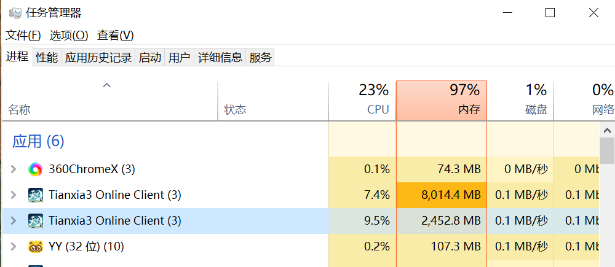The image size is (615, 267).
Task: Click the scrollbar up arrow
Action: (x=607, y=130)
